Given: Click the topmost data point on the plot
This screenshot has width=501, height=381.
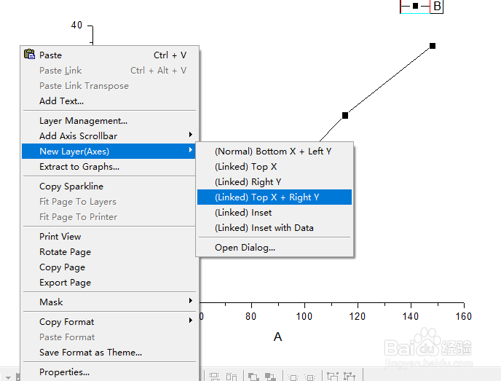Looking at the screenshot, I should pyautogui.click(x=433, y=46).
